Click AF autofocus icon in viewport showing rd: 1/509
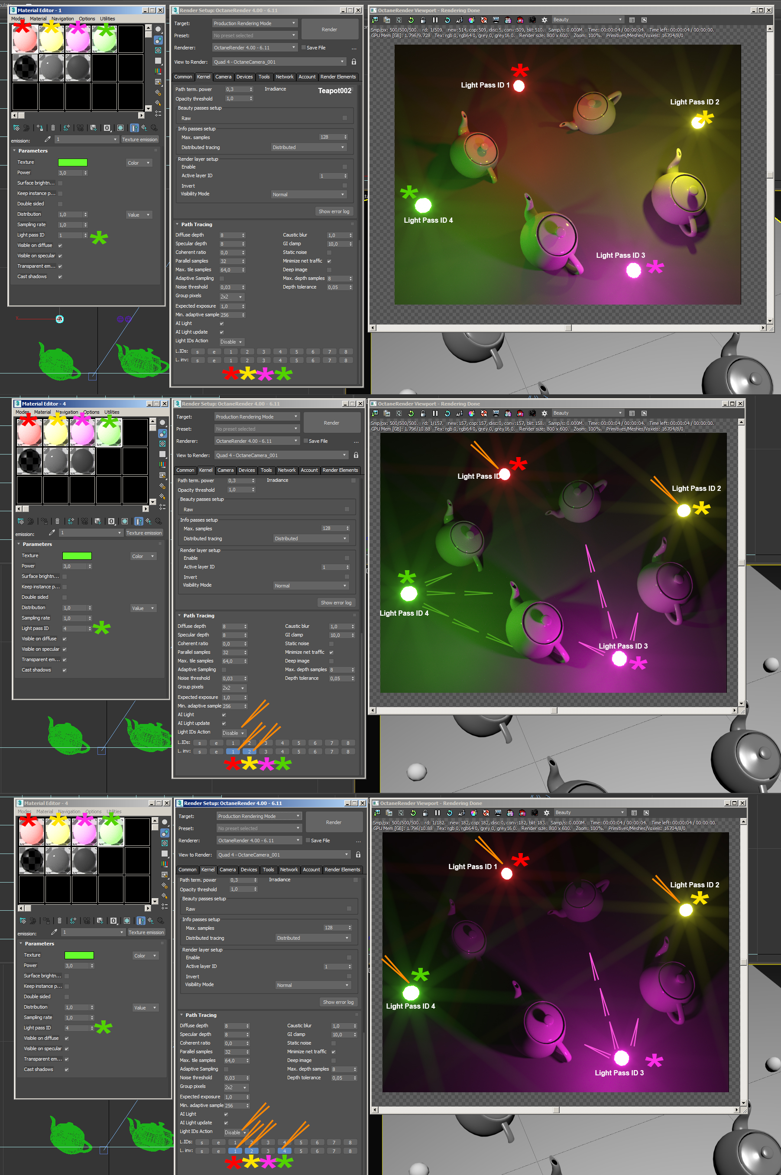The height and width of the screenshot is (1175, 781). pyautogui.click(x=459, y=20)
